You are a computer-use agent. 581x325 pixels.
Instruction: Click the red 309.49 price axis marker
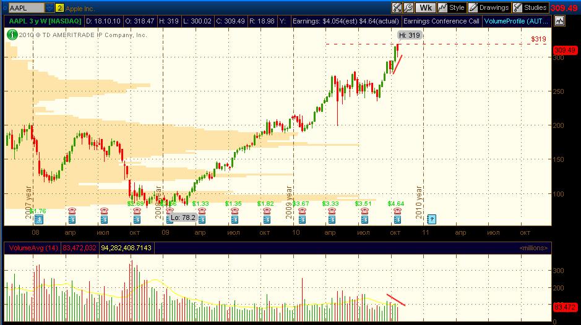[x=565, y=50]
